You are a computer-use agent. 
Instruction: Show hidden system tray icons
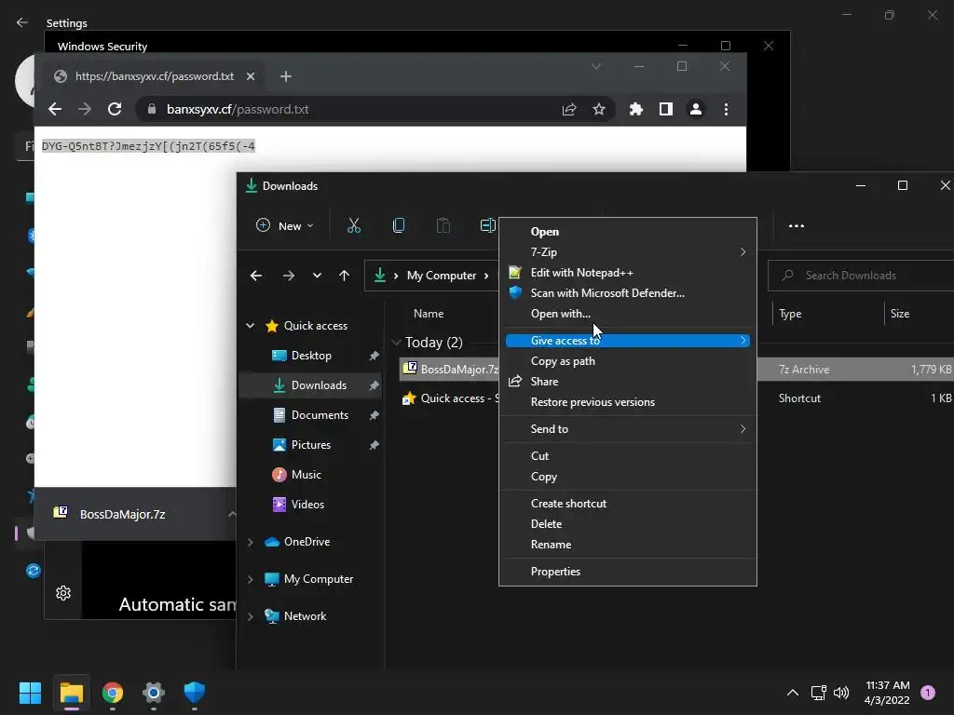[x=792, y=693]
